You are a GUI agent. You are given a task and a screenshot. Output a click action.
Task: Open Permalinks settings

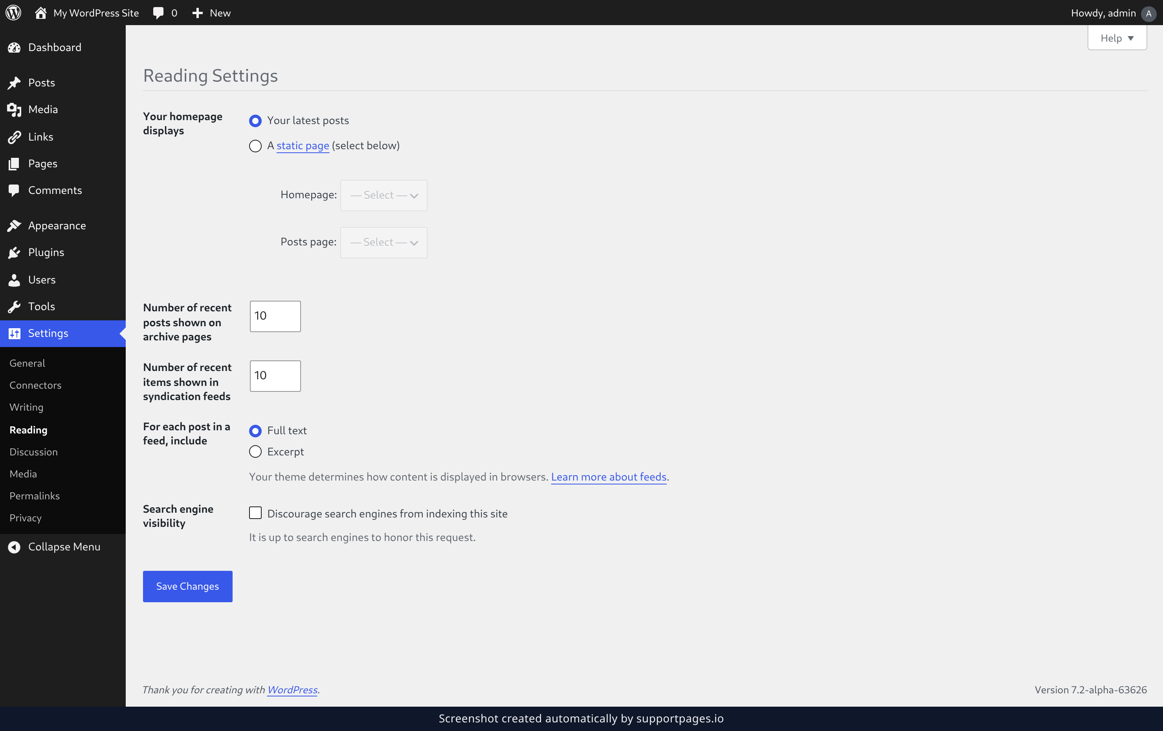(x=35, y=496)
